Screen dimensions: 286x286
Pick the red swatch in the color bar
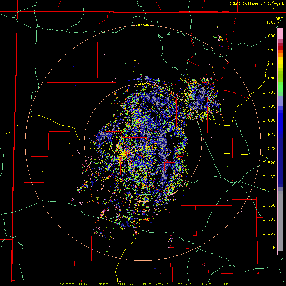281,47
